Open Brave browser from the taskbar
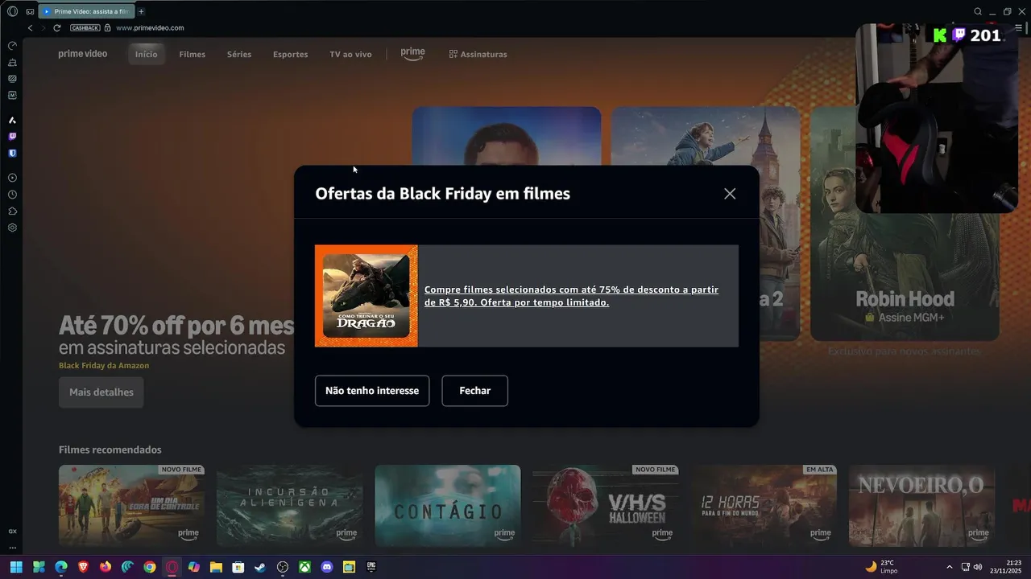 pyautogui.click(x=83, y=567)
